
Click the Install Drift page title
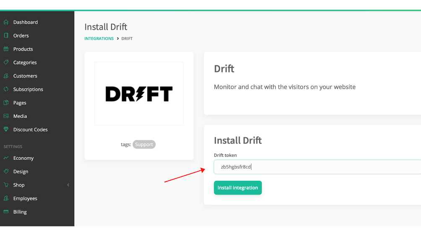tap(106, 27)
